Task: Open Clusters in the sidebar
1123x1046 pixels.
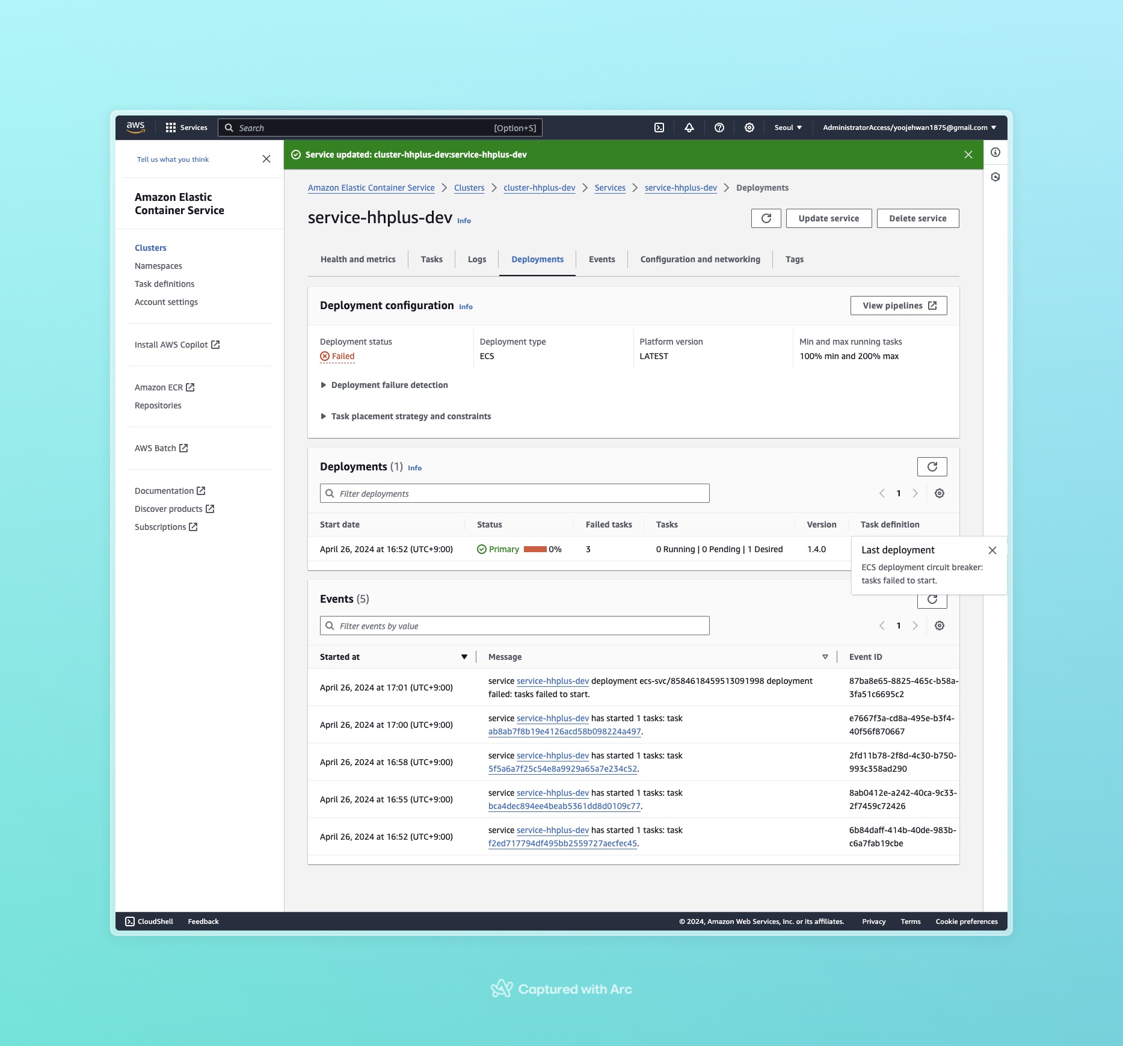Action: pos(150,248)
